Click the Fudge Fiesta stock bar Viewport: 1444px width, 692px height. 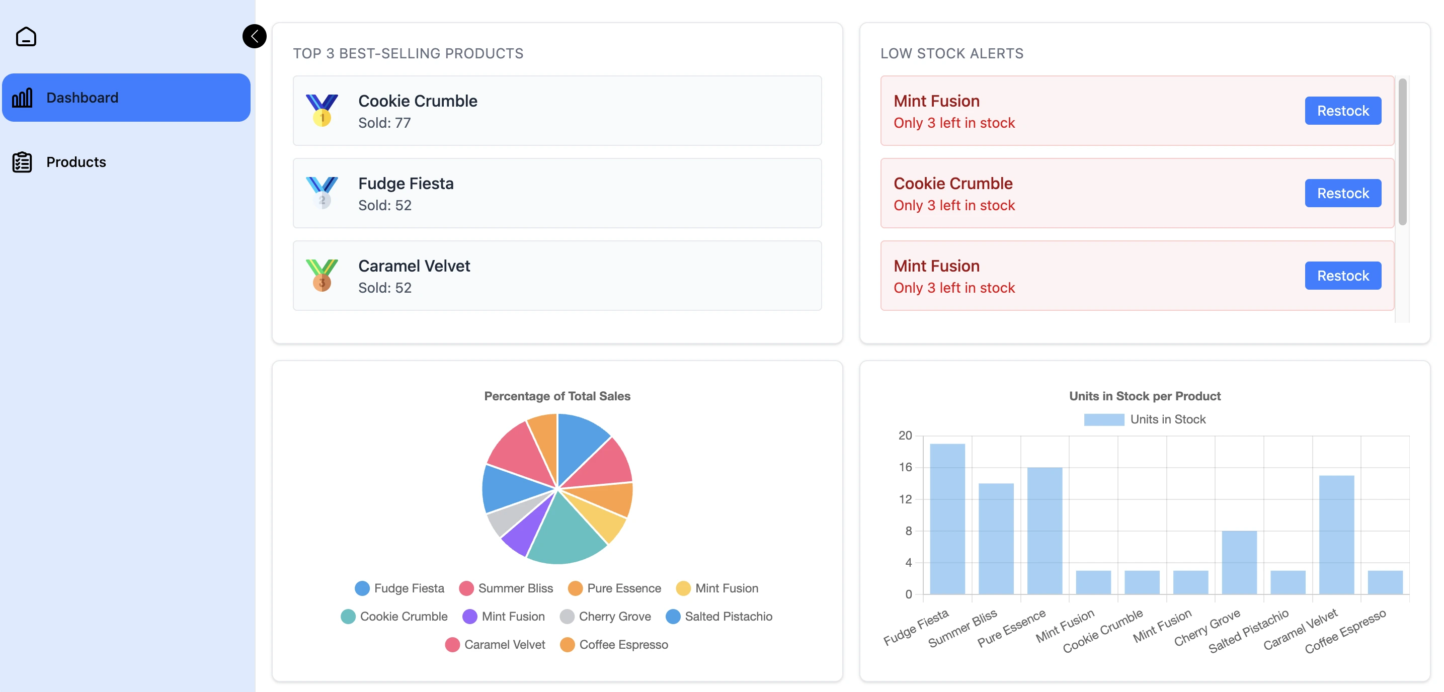point(947,518)
